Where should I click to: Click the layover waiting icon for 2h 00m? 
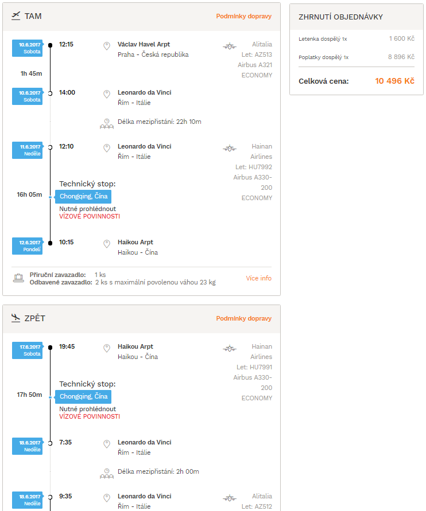click(x=107, y=474)
